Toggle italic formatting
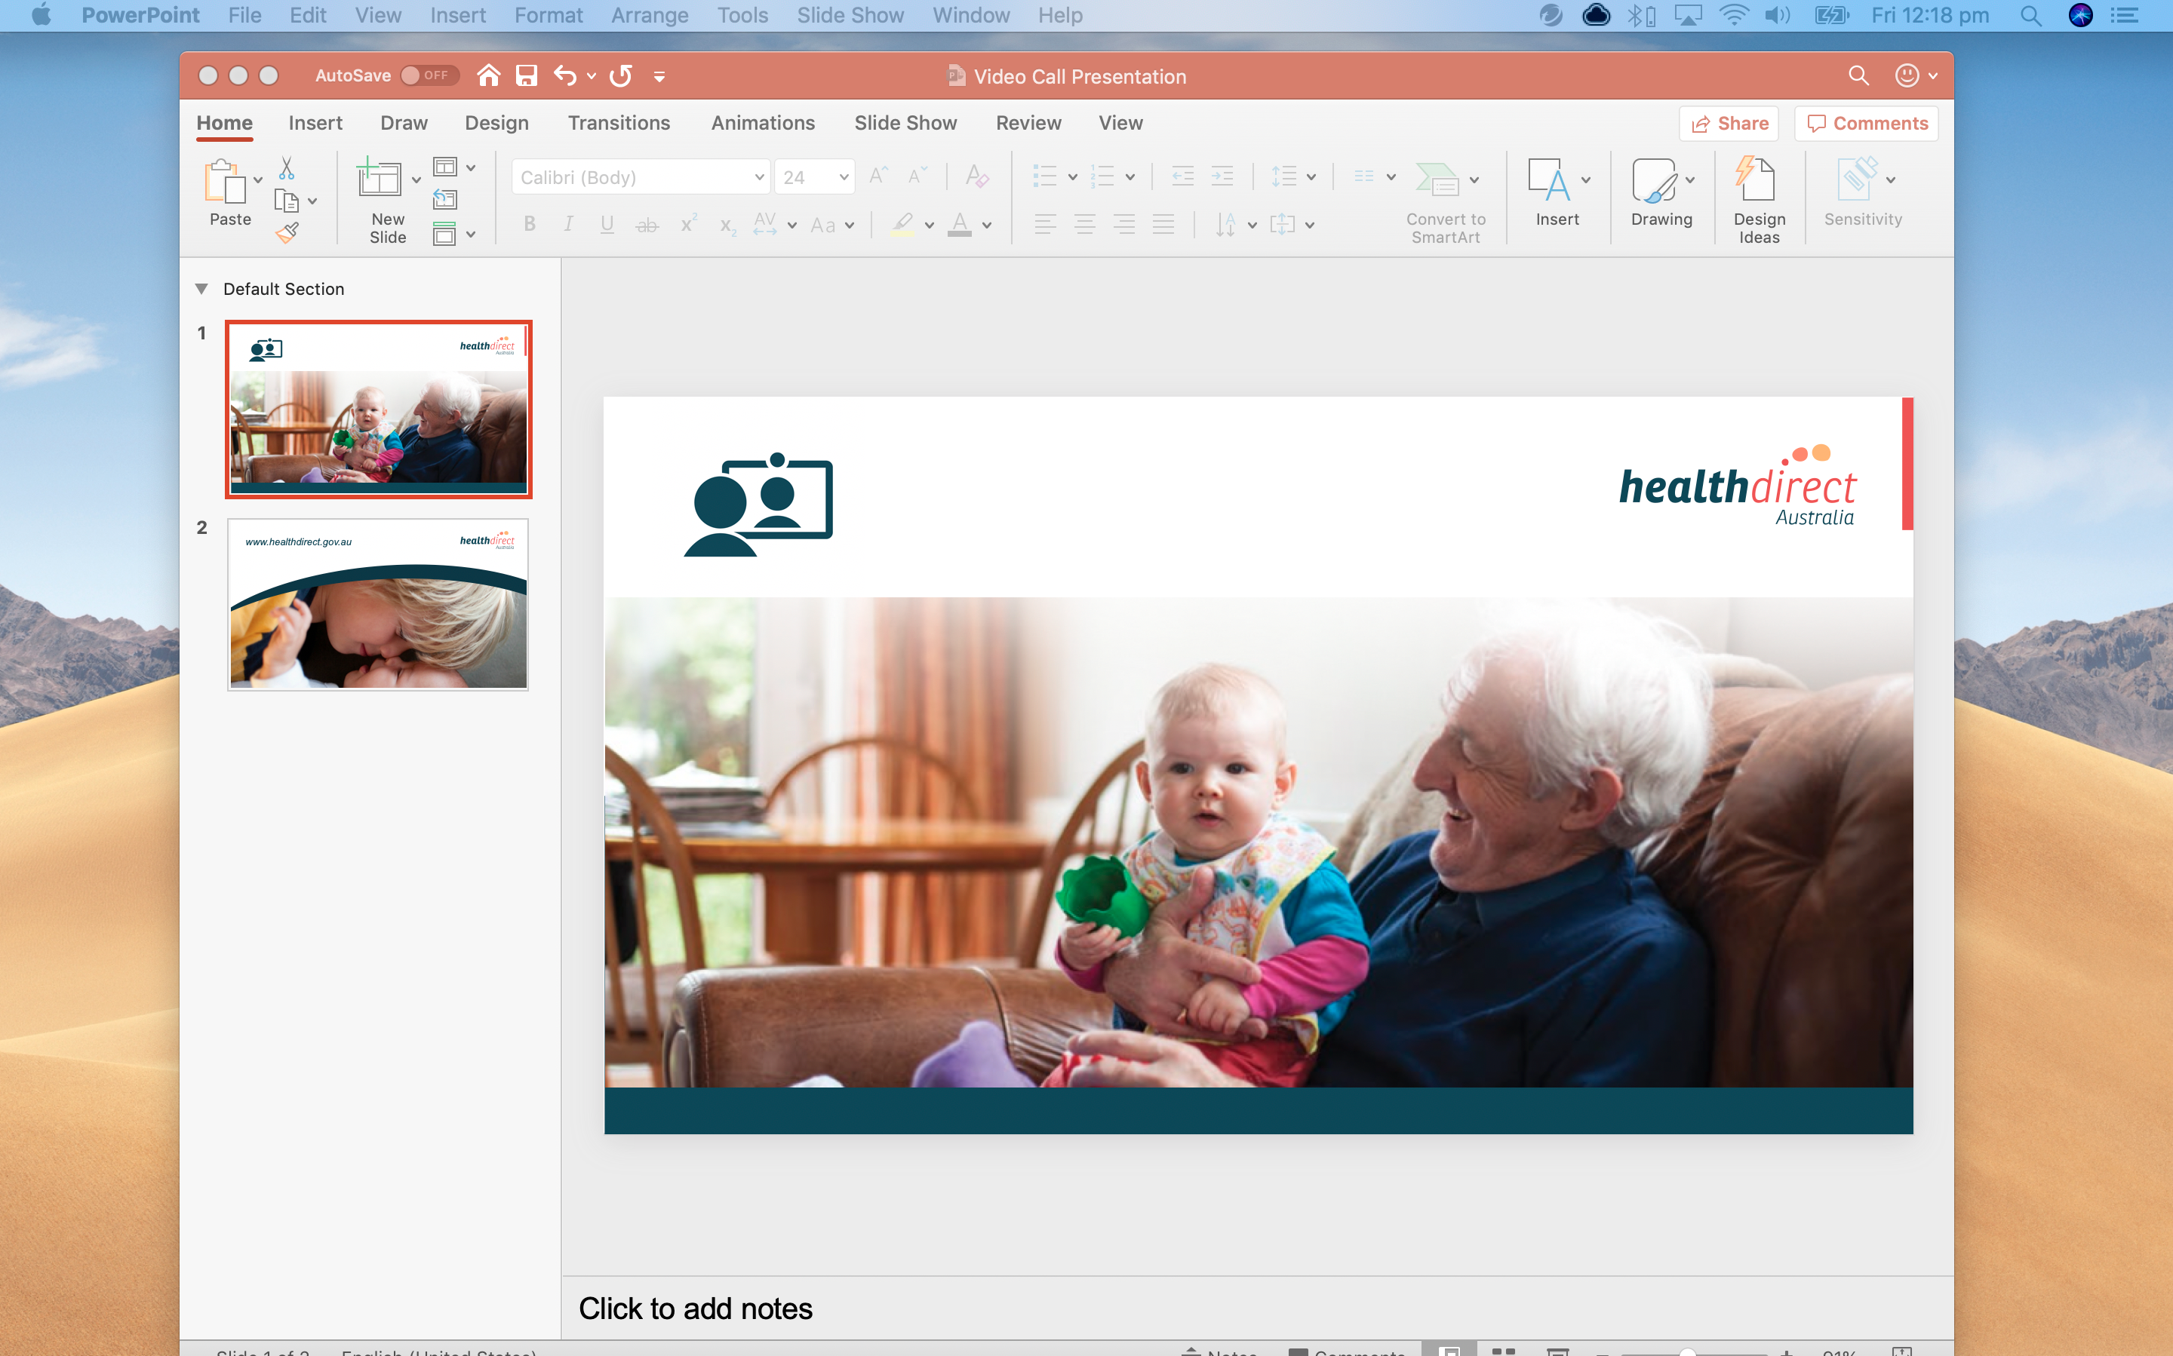Viewport: 2173px width, 1356px height. click(568, 224)
